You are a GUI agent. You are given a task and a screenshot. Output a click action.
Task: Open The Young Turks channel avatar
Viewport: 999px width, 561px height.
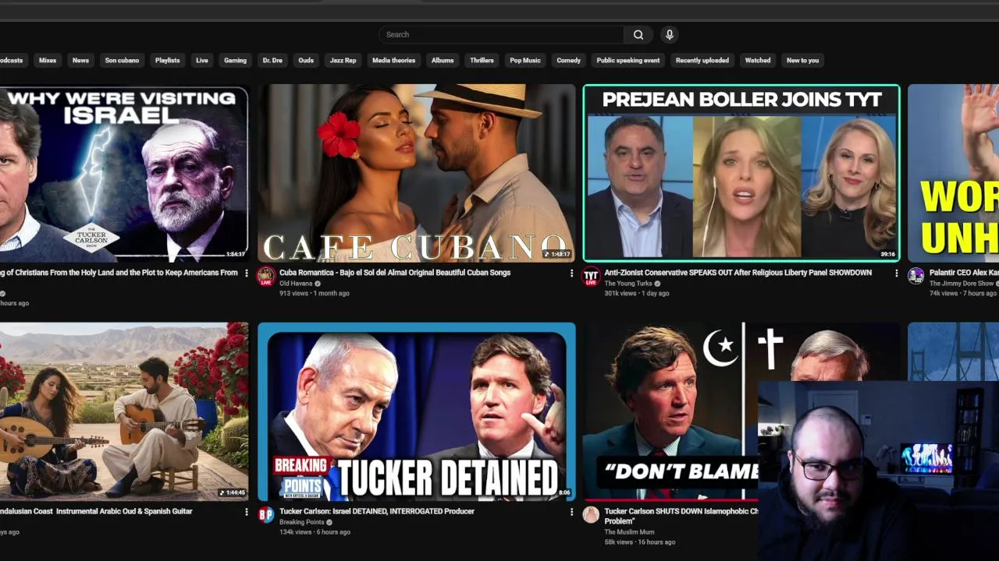pos(592,276)
